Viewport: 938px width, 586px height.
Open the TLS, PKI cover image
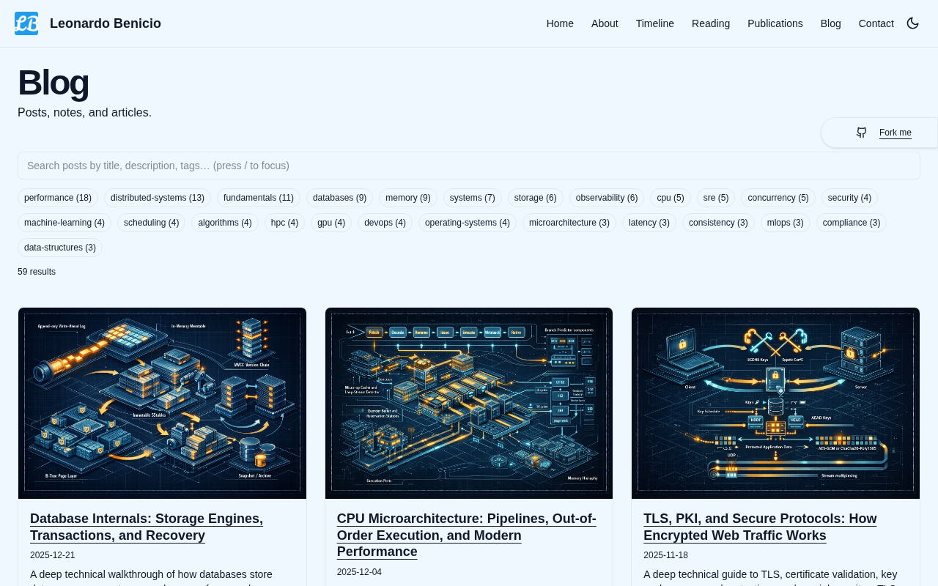[775, 403]
